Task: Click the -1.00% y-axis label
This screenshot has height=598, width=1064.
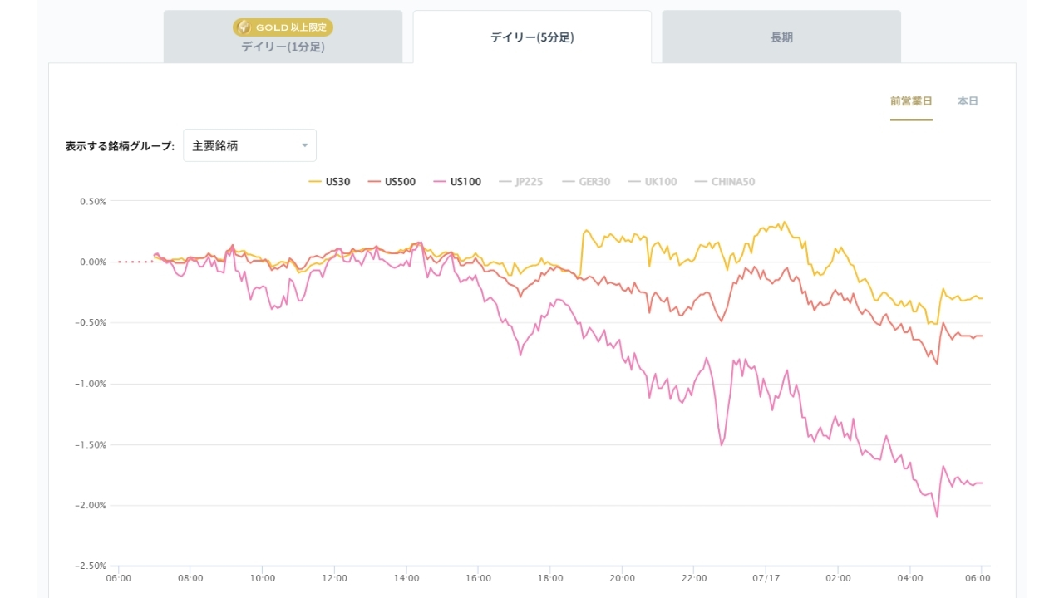Action: (x=91, y=384)
